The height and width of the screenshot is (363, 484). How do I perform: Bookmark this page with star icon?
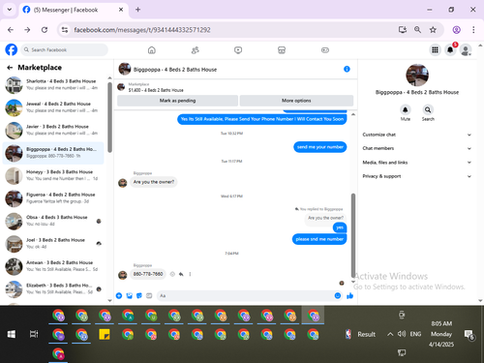(x=433, y=30)
